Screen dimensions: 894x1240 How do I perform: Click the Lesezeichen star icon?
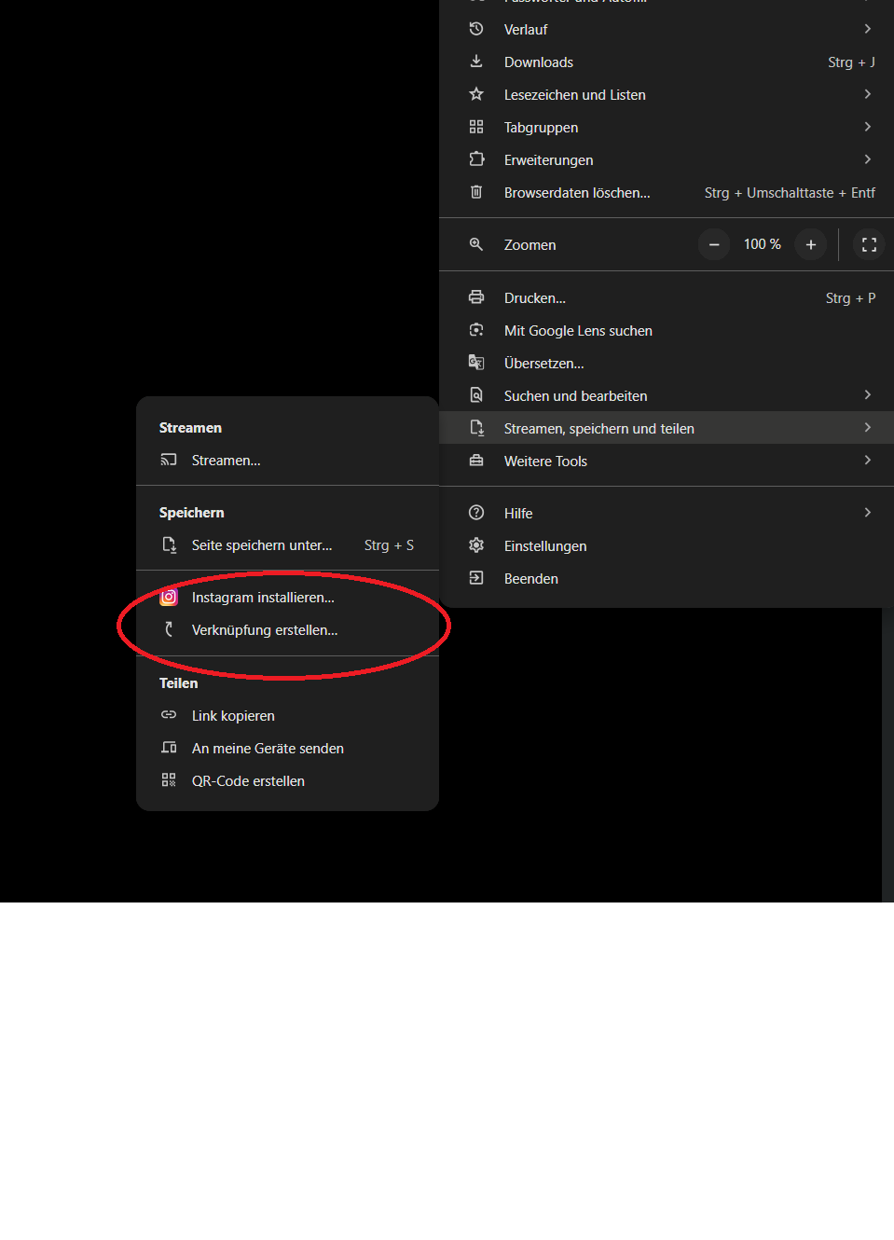pyautogui.click(x=476, y=94)
